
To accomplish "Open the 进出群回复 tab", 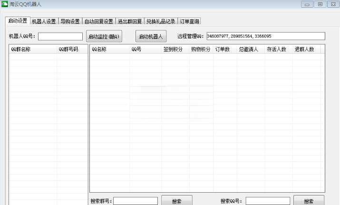I will click(x=130, y=21).
